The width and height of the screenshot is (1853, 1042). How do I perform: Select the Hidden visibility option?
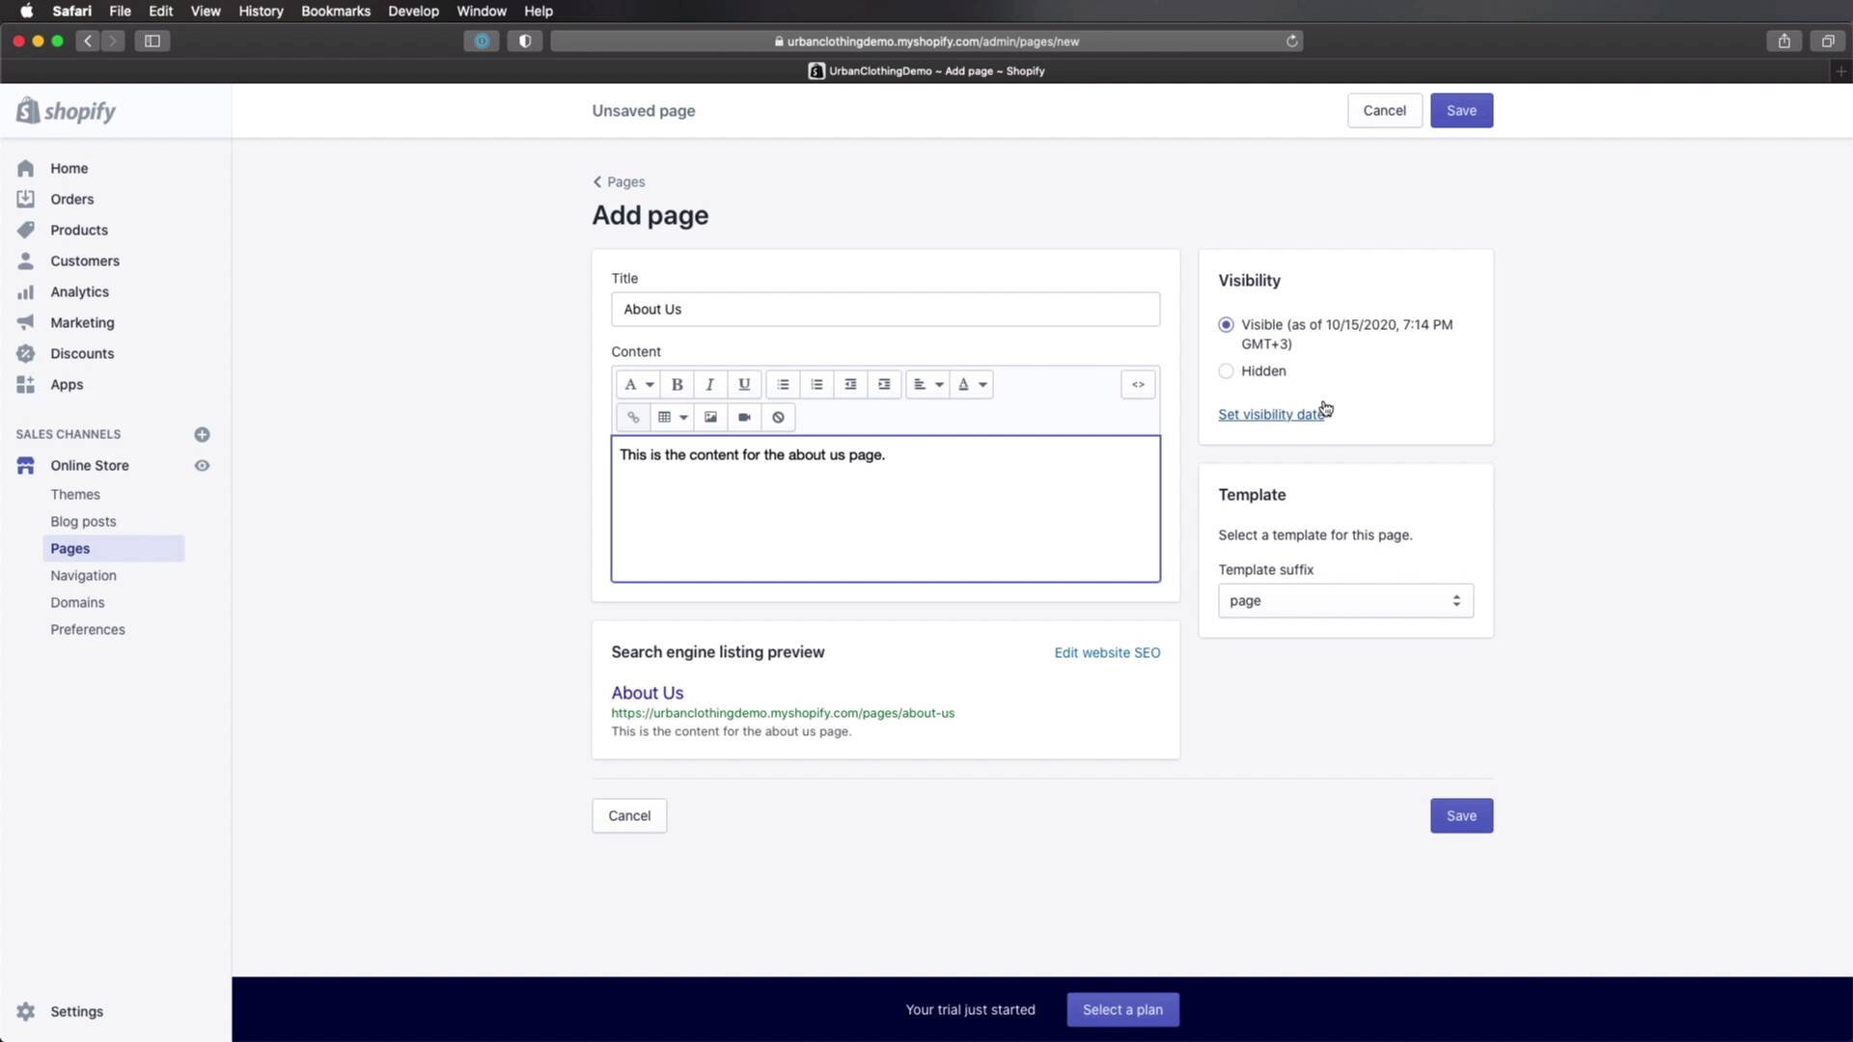pyautogui.click(x=1226, y=371)
